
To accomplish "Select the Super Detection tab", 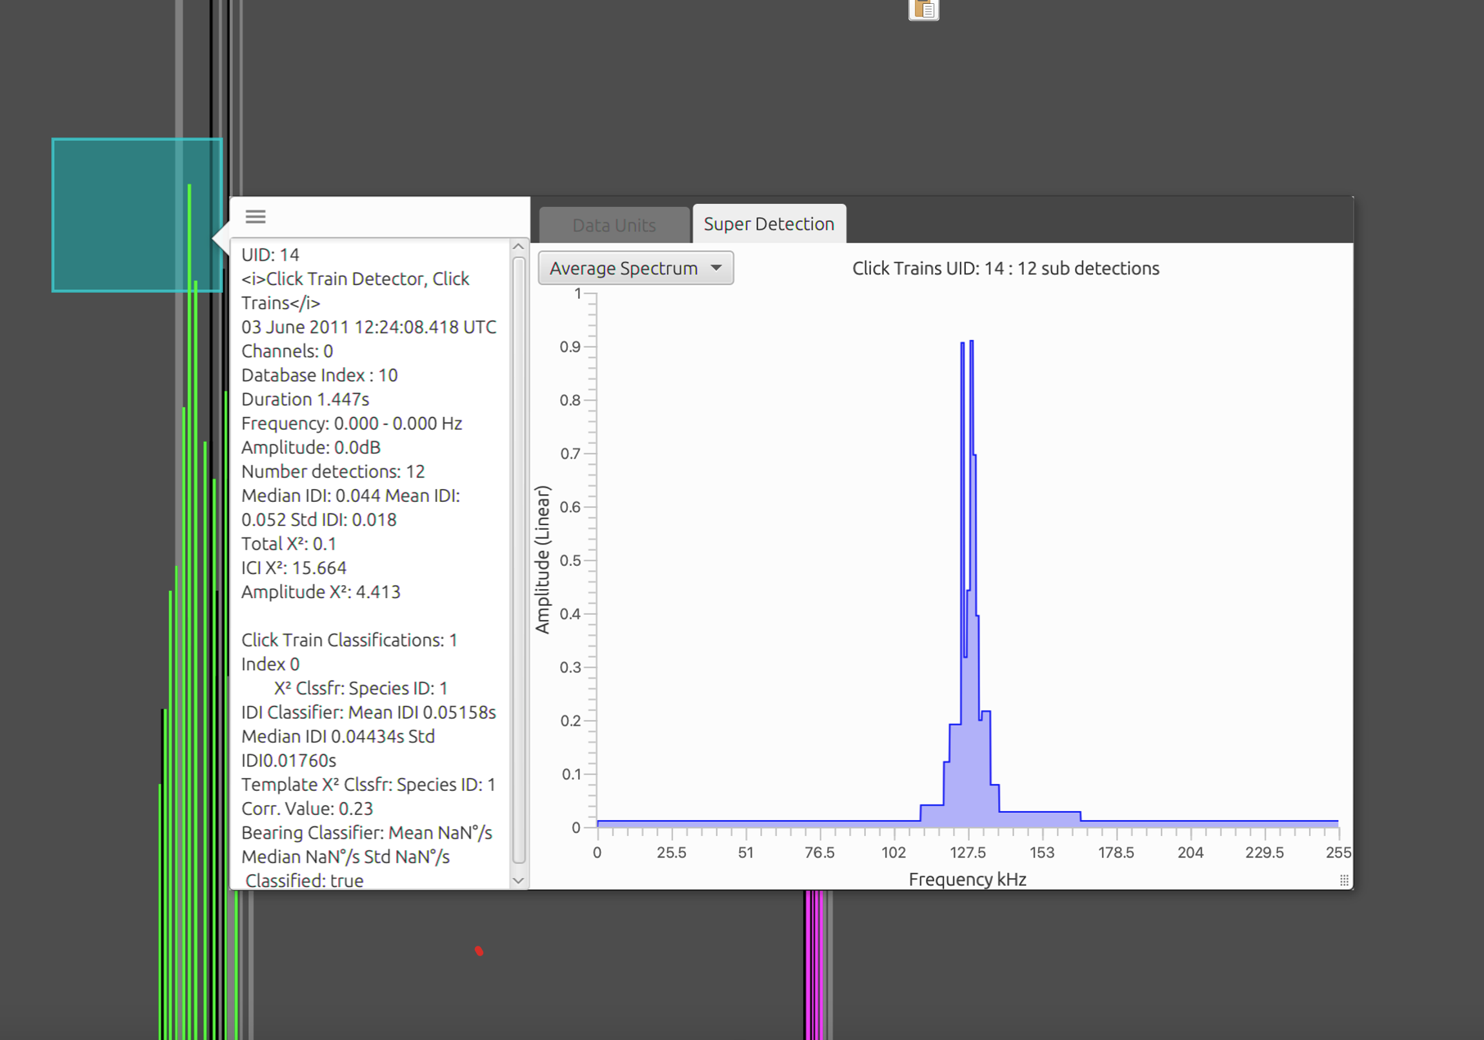I will 769,224.
